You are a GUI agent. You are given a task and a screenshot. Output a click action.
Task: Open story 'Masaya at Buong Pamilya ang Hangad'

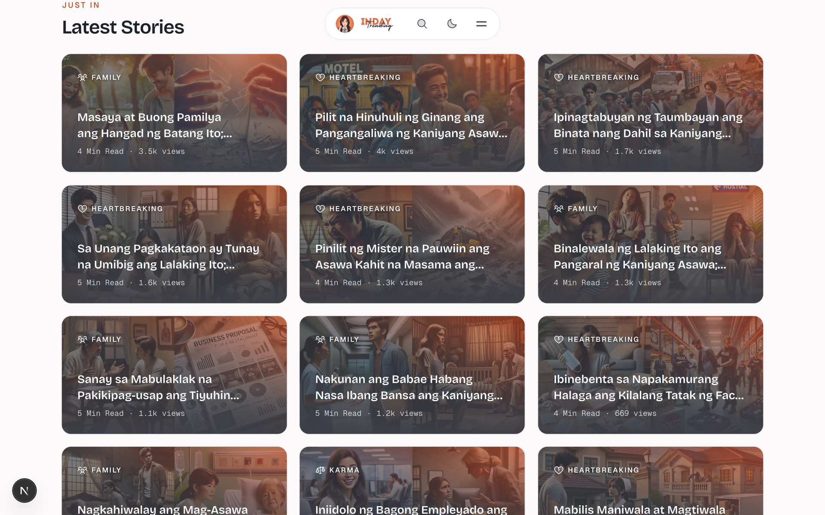pos(155,125)
